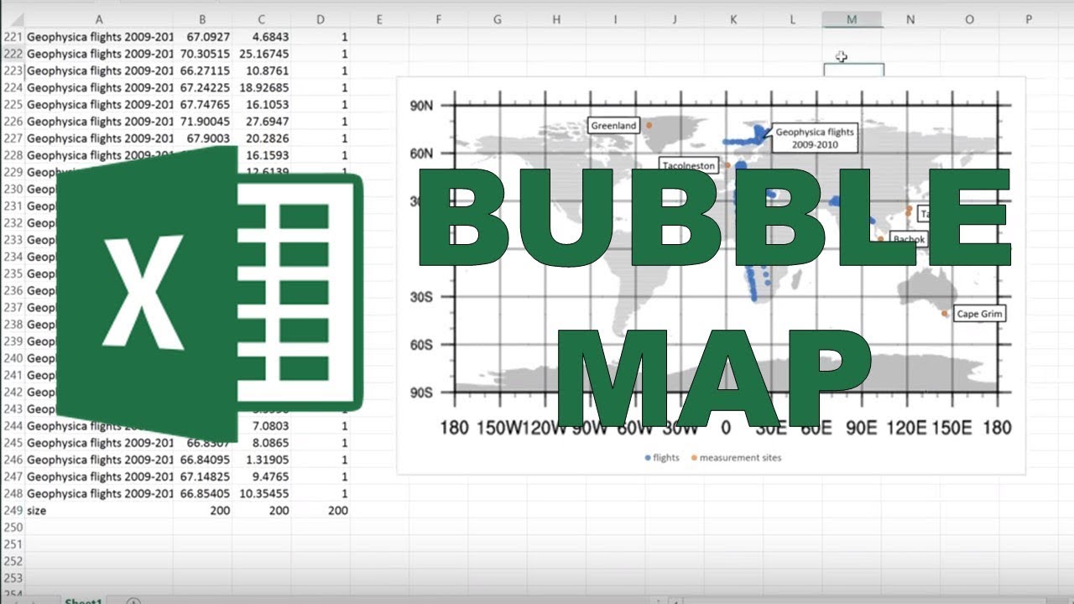Click cell with value 70.30515
Screen dimensions: 1074x604
coord(202,54)
